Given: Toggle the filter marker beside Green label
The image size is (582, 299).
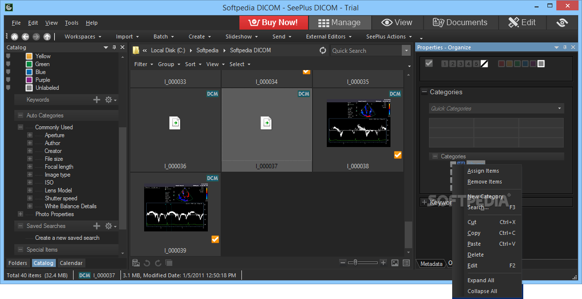Looking at the screenshot, I should coord(8,64).
